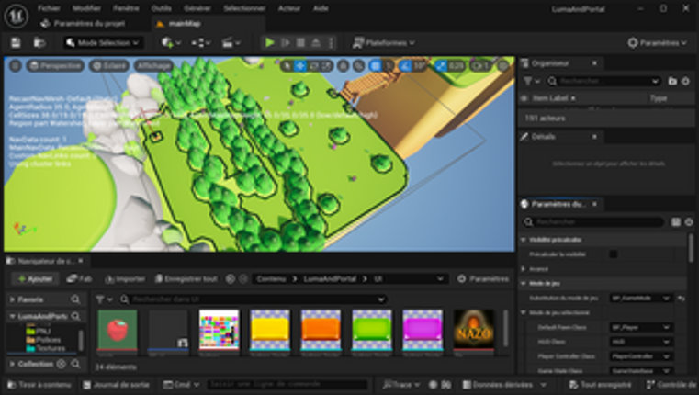Expand the Plateformes dropdown

click(x=384, y=42)
